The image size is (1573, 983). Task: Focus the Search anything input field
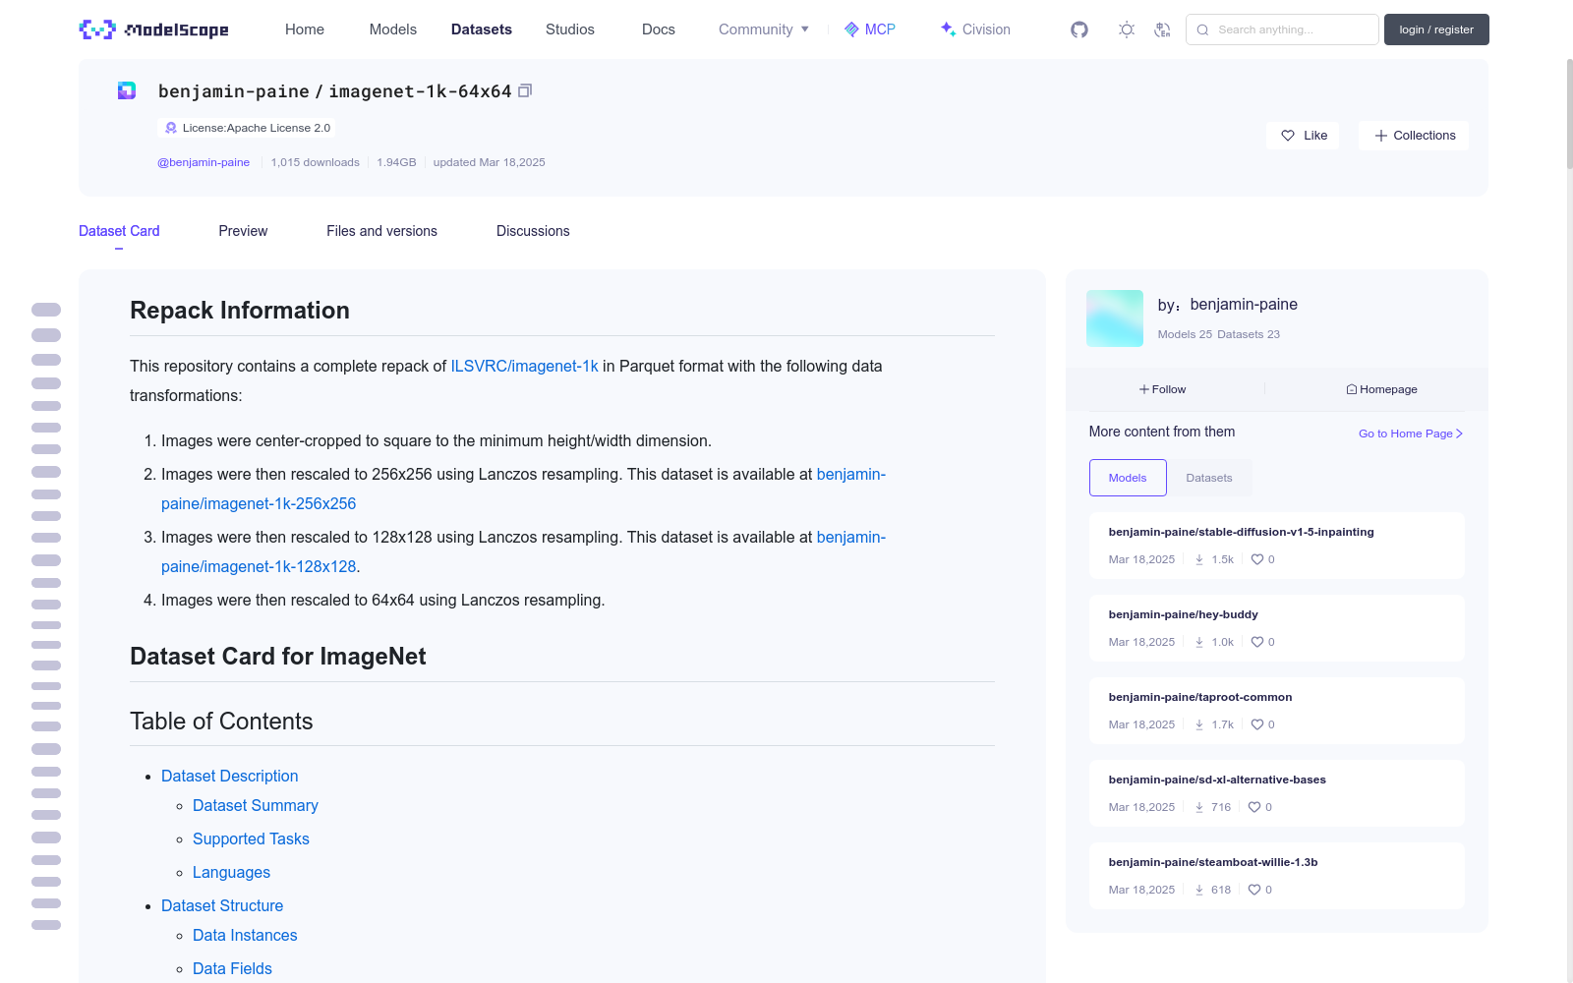point(1282,29)
